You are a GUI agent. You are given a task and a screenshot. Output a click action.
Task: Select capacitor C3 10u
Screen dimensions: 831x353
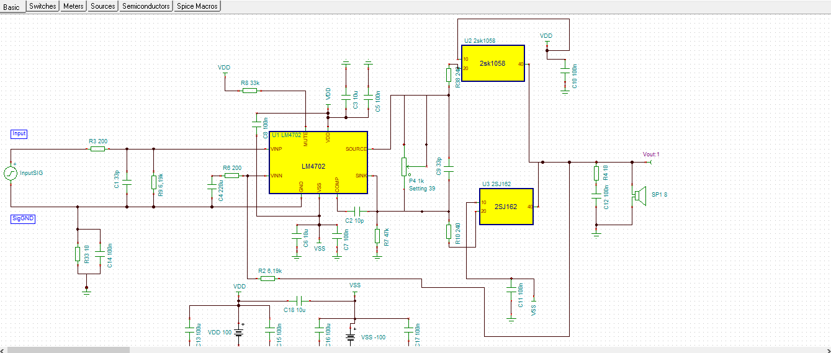(346, 96)
